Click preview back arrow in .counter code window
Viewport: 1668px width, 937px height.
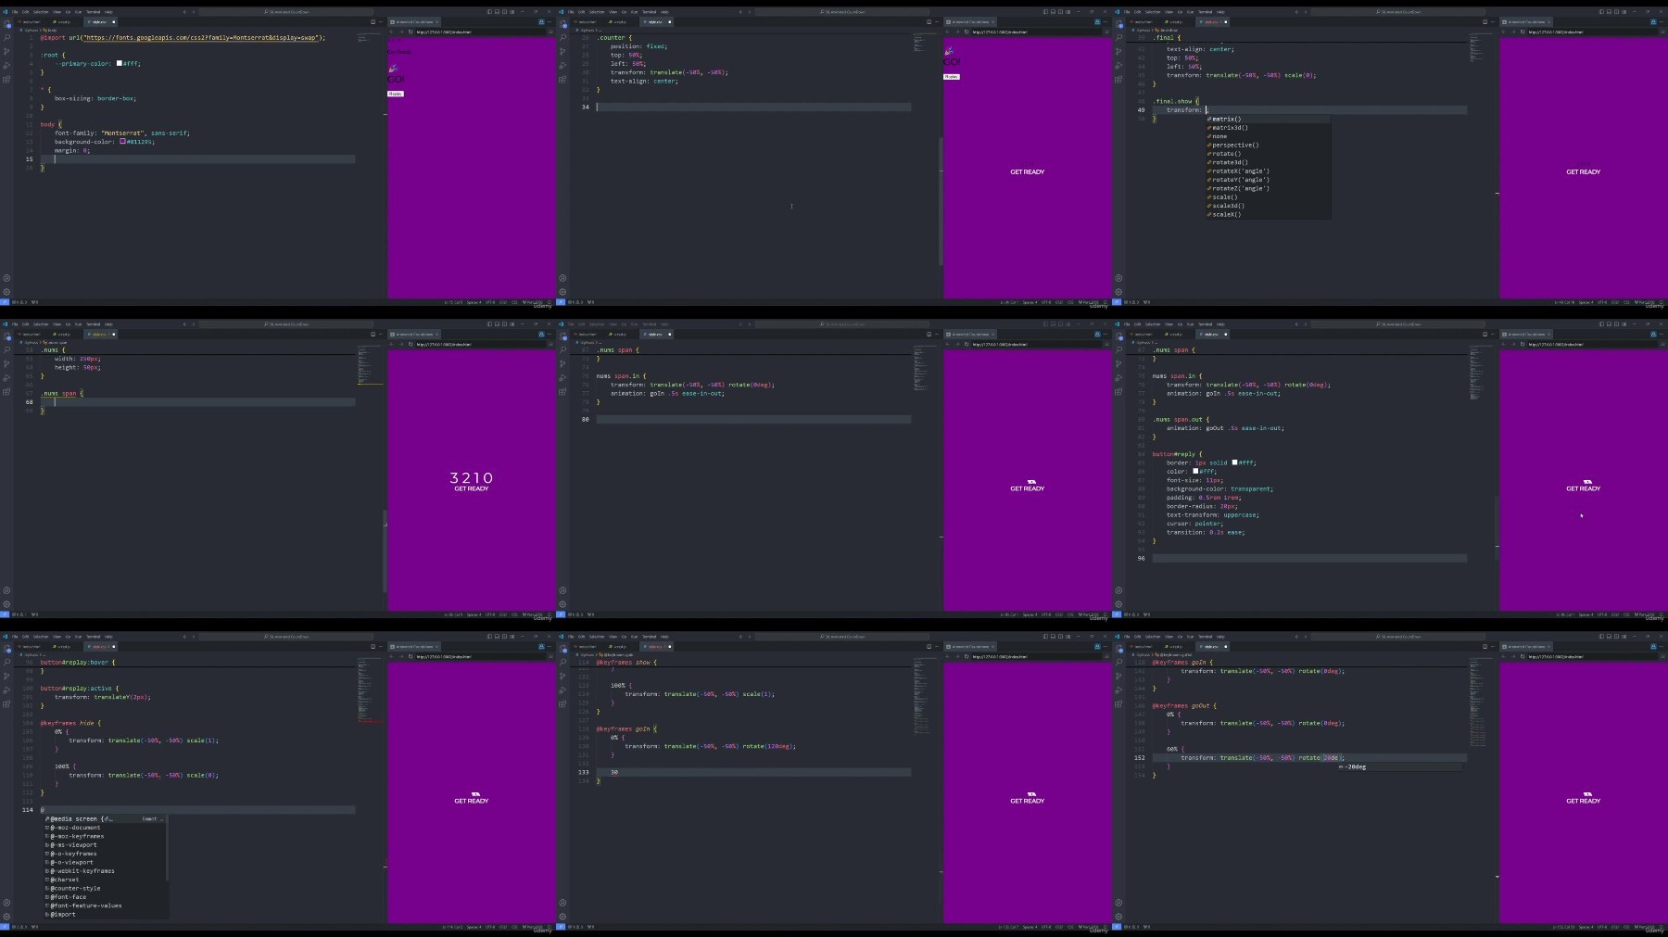948,32
